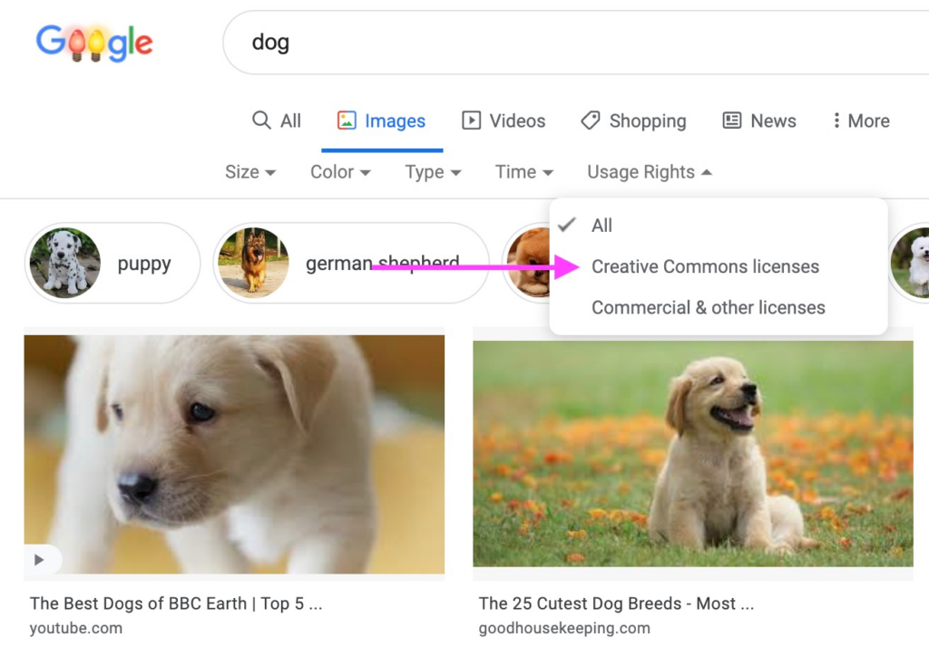This screenshot has height=656, width=929.
Task: Open the golden puppy in flowers image
Action: click(x=692, y=454)
